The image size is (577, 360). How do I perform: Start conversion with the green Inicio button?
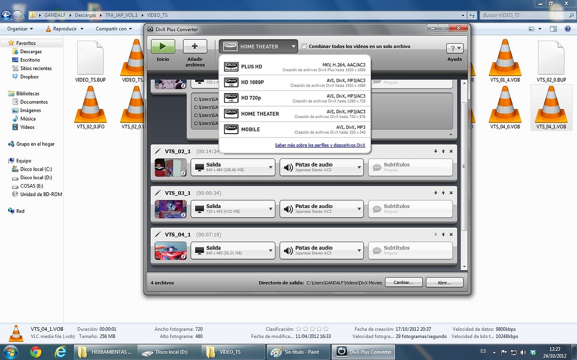163,46
